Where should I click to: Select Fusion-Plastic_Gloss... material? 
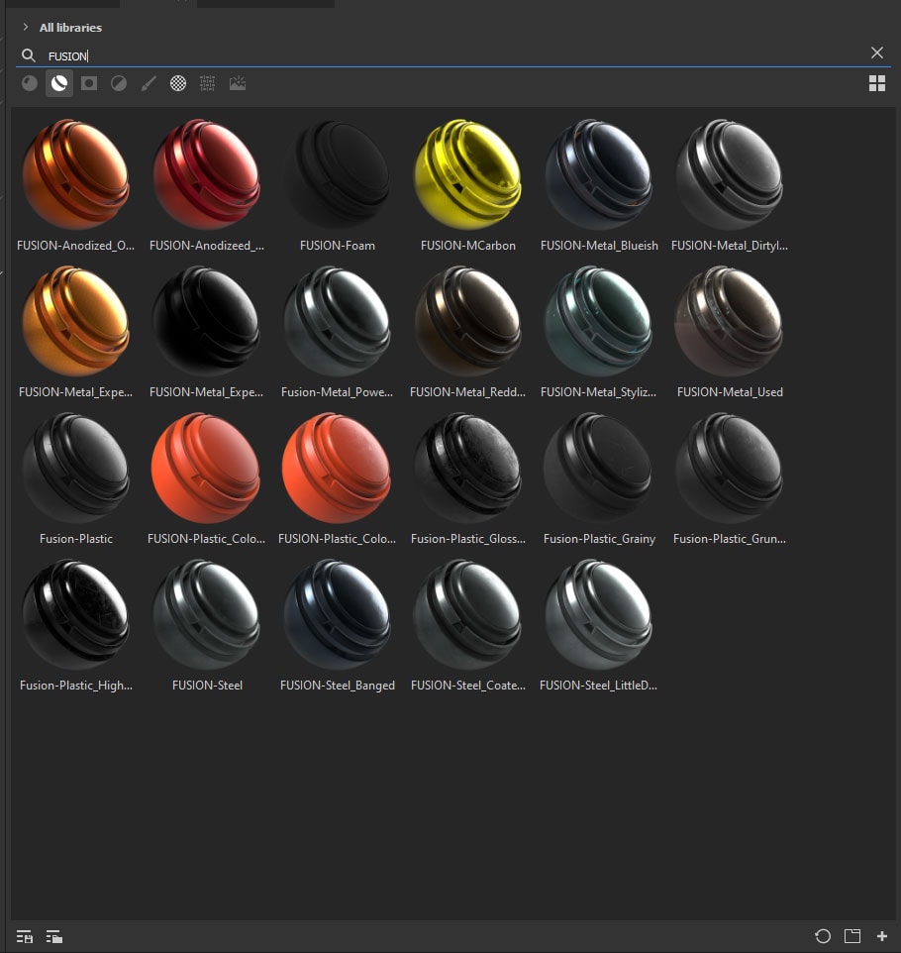[x=467, y=478]
